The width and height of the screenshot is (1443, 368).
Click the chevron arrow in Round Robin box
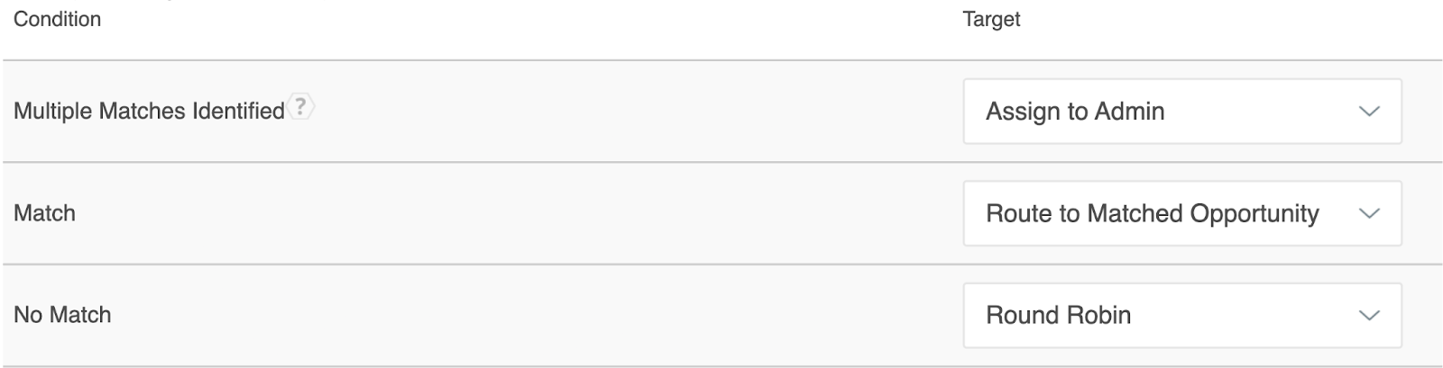coord(1369,315)
